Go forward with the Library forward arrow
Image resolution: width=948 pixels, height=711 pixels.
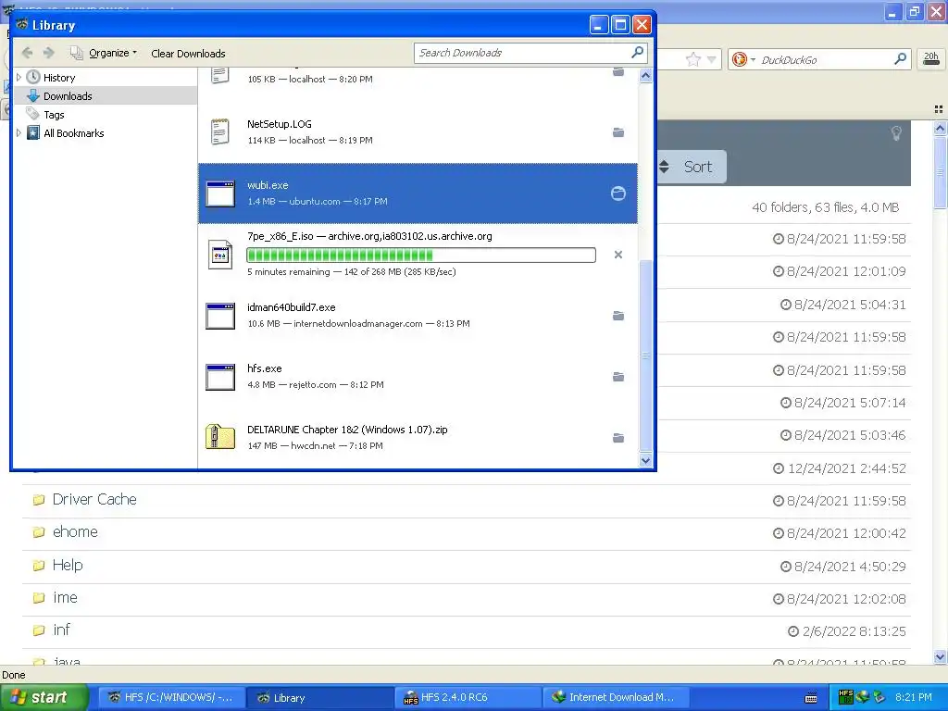tap(48, 53)
